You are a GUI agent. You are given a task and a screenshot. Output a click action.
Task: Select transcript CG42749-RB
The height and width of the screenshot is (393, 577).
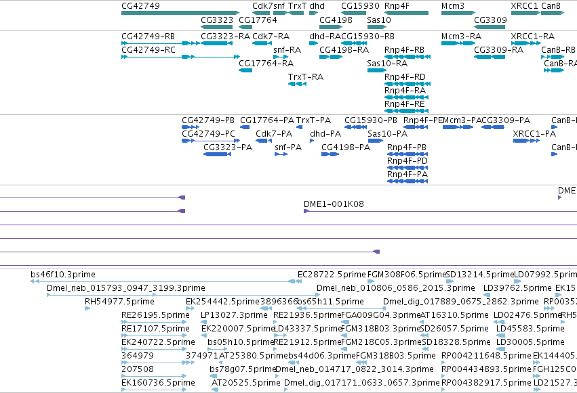pos(161,43)
